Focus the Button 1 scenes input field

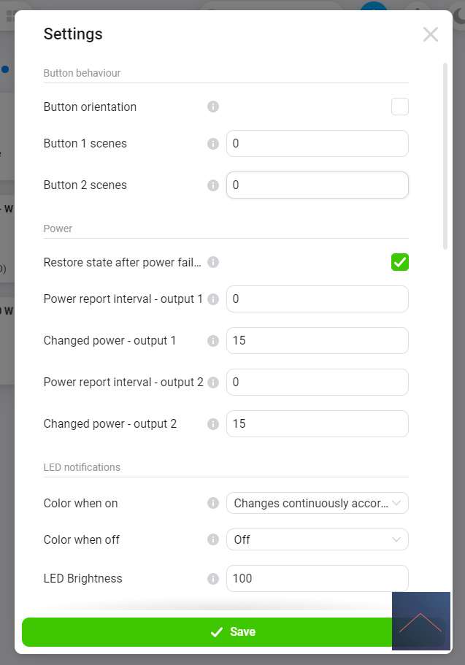point(317,144)
